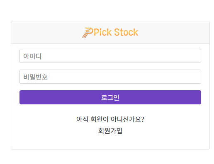
Task: Click the purple 로그인 button
Action: click(x=110, y=97)
